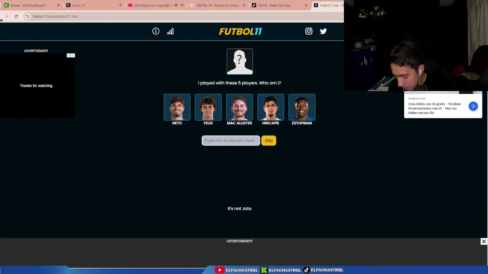The image size is (488, 274).
Task: Click the mystery player silhouette image
Action: [240, 61]
